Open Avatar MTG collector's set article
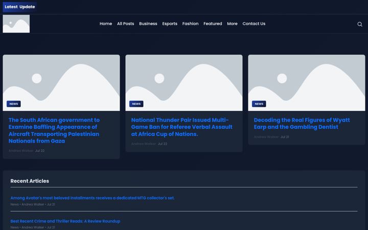Image resolution: width=368 pixels, height=230 pixels. coord(93,198)
